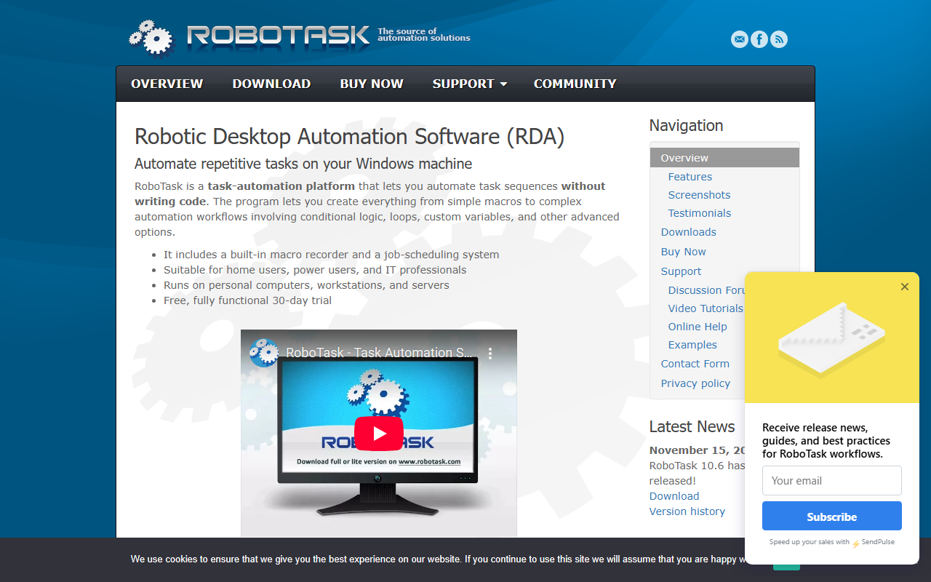Click the Subscribe button

coord(832,517)
